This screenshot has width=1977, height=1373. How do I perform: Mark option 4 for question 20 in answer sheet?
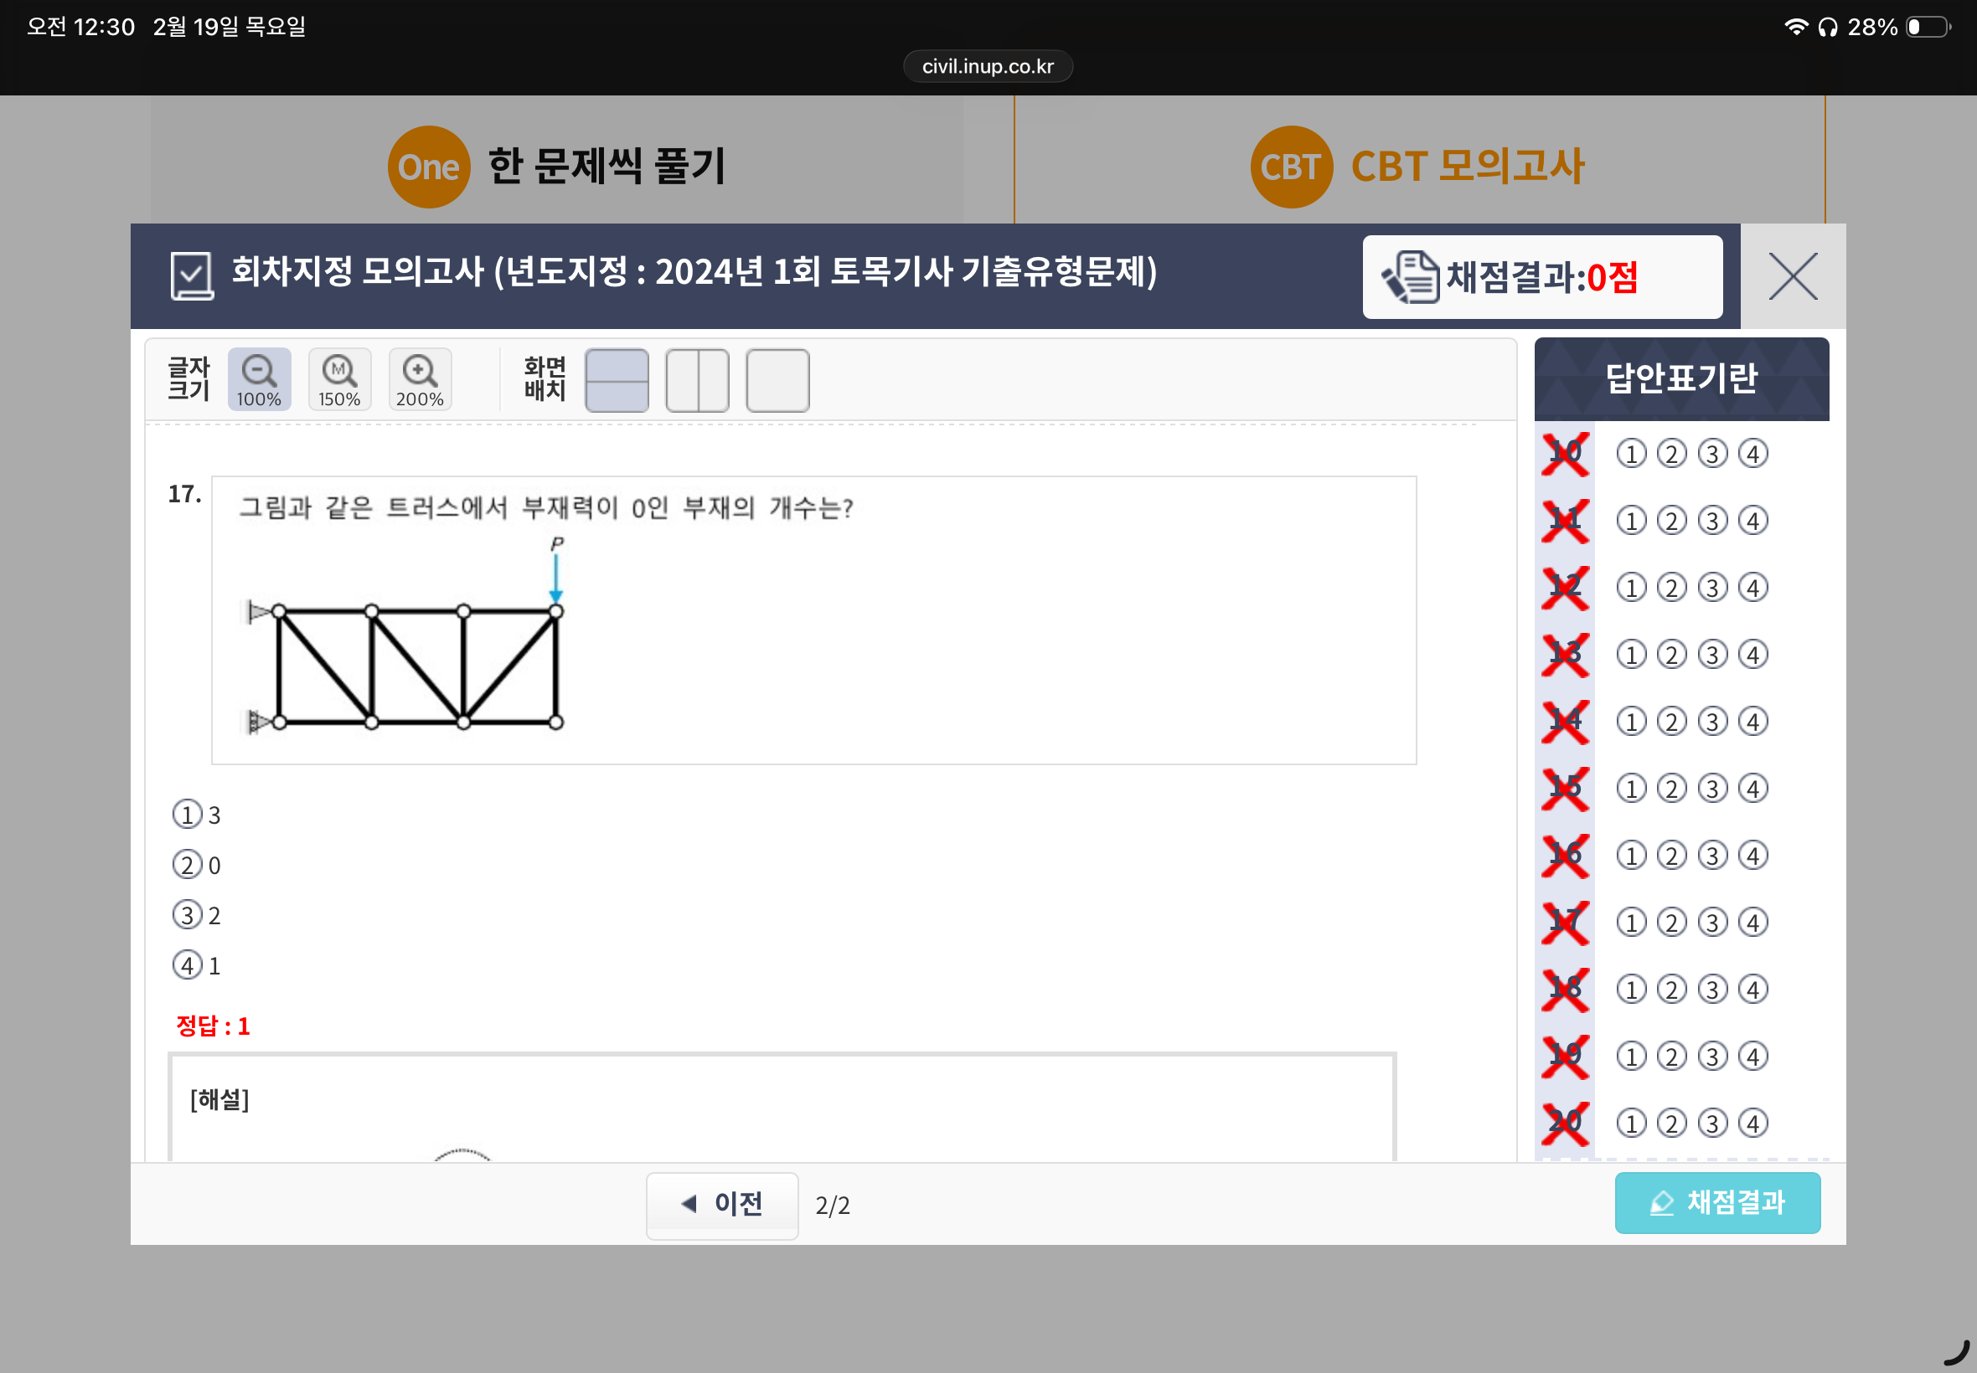(x=1752, y=1123)
